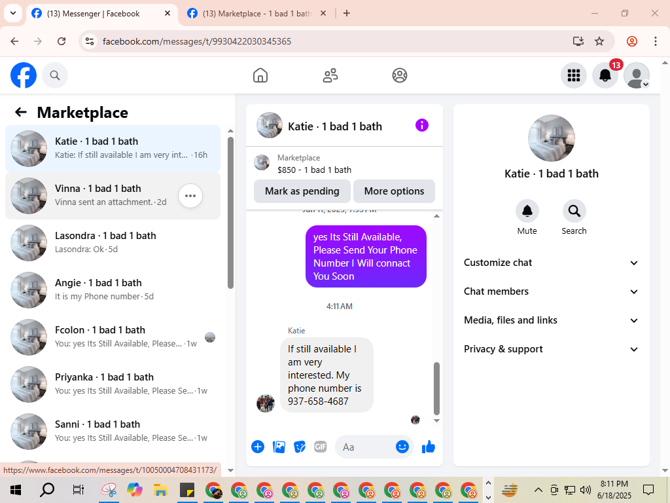This screenshot has height=503, width=670.
Task: Open Windows taskbar search
Action: point(47,490)
